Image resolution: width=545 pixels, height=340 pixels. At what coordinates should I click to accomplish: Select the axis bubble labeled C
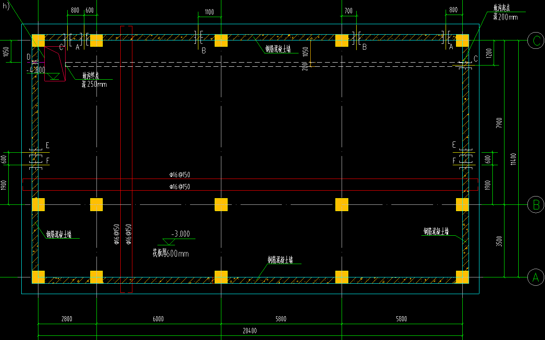click(x=535, y=40)
